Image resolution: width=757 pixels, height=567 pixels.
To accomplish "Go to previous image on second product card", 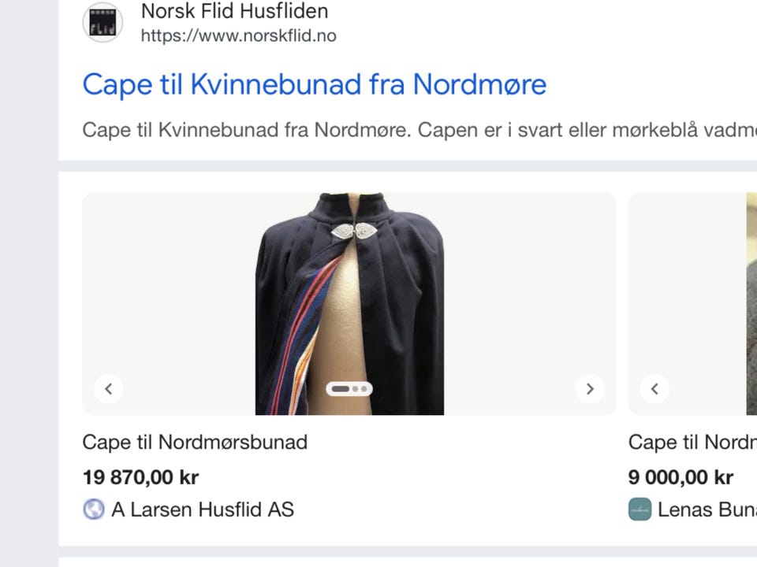I will [654, 388].
